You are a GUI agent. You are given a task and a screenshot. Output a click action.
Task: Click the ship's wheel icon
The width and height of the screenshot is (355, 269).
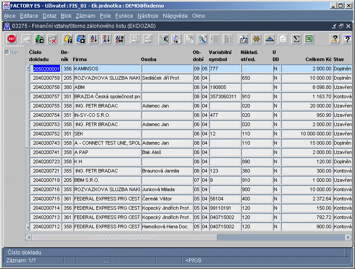(x=256, y=39)
